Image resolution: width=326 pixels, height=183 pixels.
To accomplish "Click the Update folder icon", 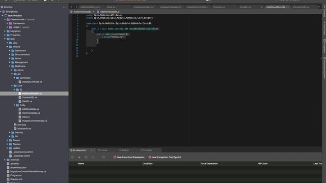I will click(x=10, y=148).
